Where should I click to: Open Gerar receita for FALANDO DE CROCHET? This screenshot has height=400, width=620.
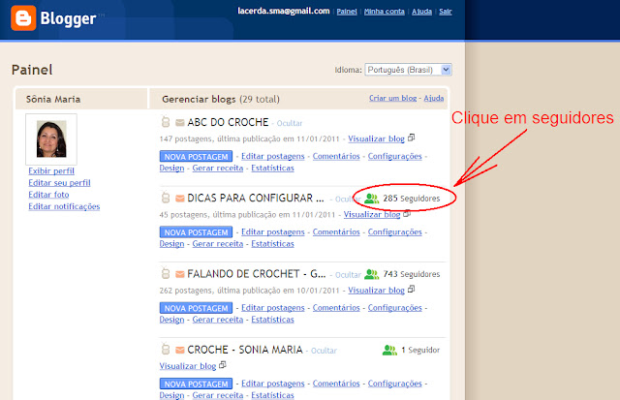point(217,320)
